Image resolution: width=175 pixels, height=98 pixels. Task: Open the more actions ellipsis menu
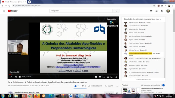[x=117, y=86]
